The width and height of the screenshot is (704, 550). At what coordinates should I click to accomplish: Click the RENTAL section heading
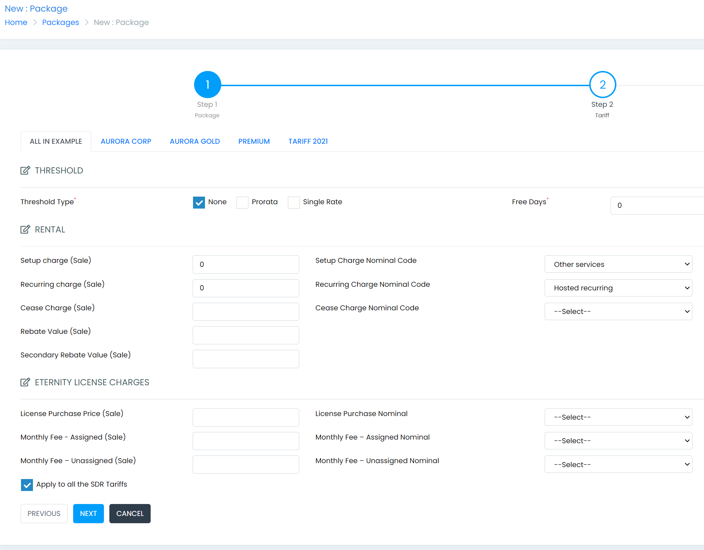coord(50,230)
